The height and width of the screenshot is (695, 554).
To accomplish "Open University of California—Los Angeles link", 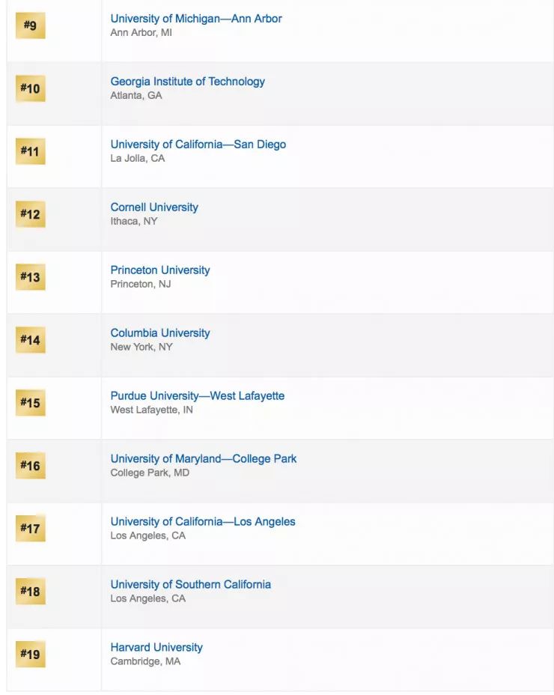I will click(x=202, y=522).
